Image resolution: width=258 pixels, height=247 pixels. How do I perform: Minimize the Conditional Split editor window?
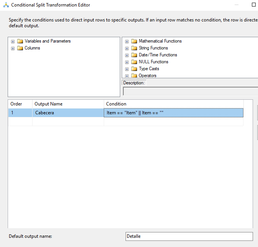pos(237,5)
